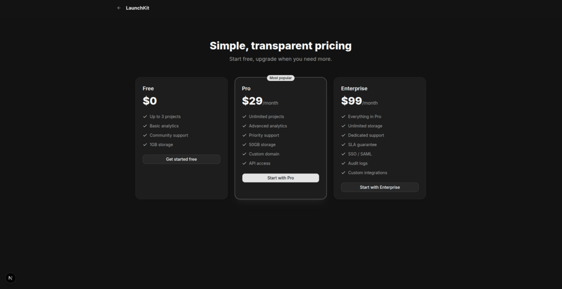This screenshot has width=562, height=289.
Task: Click the checkmark beside API access
Action: point(244,163)
